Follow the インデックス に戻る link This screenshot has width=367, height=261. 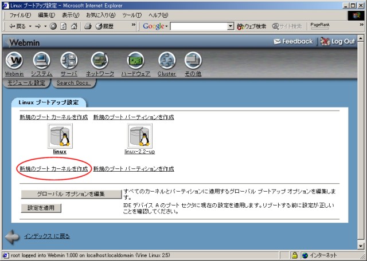click(47, 236)
